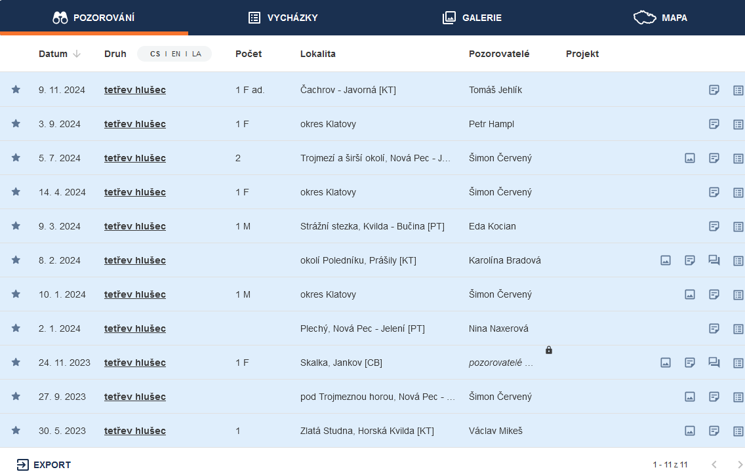Switch species names to EN

[x=176, y=54]
